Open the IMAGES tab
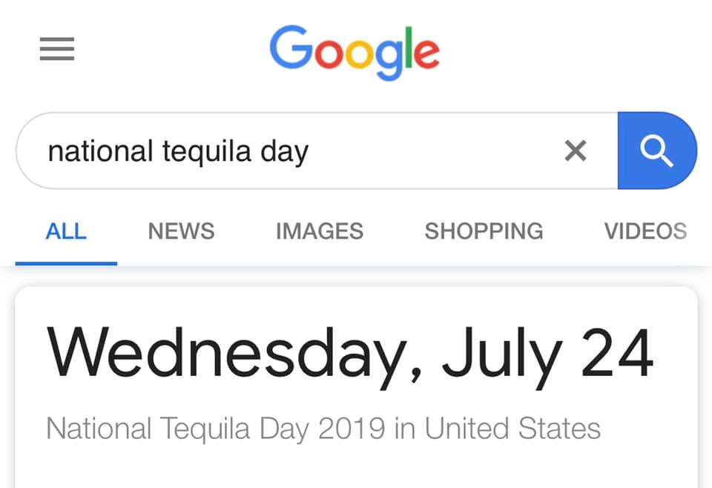Screen dimensions: 712x488 point(320,231)
